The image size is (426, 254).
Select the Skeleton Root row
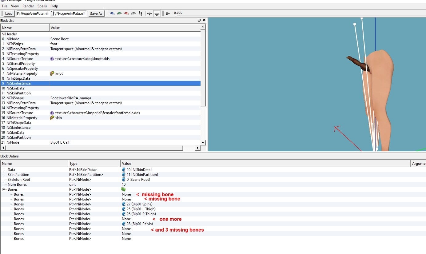(213, 180)
